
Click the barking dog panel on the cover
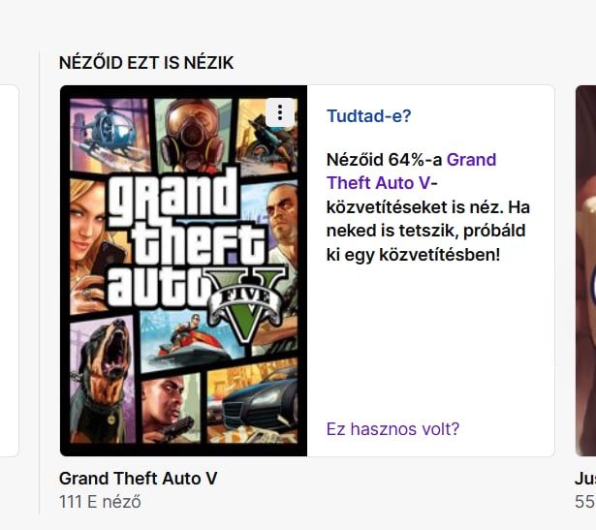click(x=103, y=380)
